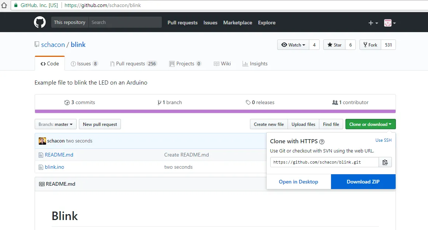Viewport: 428px width, 230px height.
Task: Open blink.ino's two seconds commit message
Action: tap(178, 167)
